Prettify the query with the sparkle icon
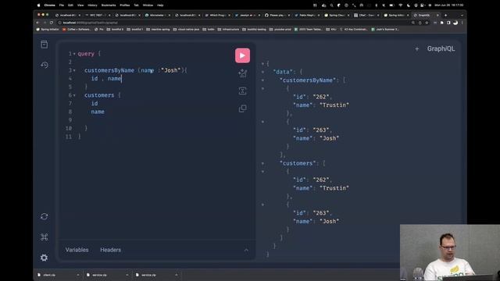500x281 pixels. click(x=242, y=73)
